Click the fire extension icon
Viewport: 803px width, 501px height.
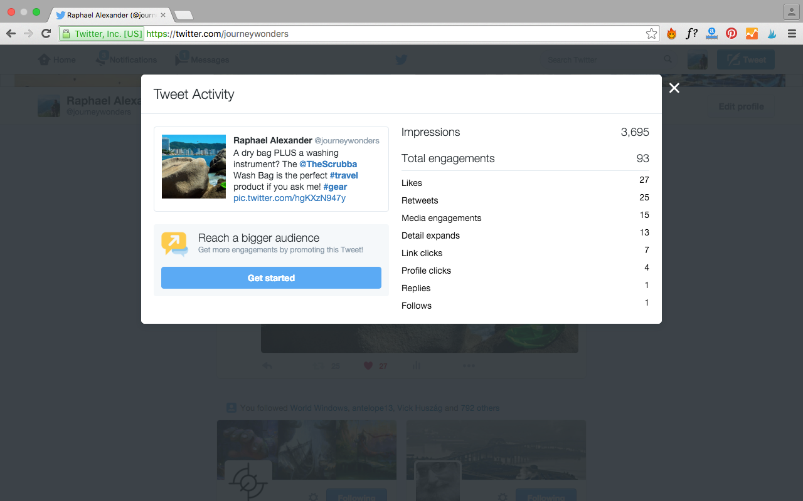(x=671, y=34)
